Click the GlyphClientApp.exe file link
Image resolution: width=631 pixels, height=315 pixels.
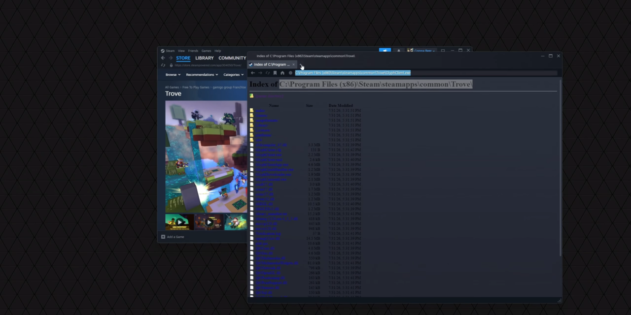click(272, 164)
